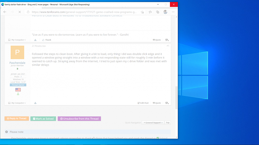259x145 pixels.
Task: Click the browser back arrow
Action: pyautogui.click(x=5, y=12)
